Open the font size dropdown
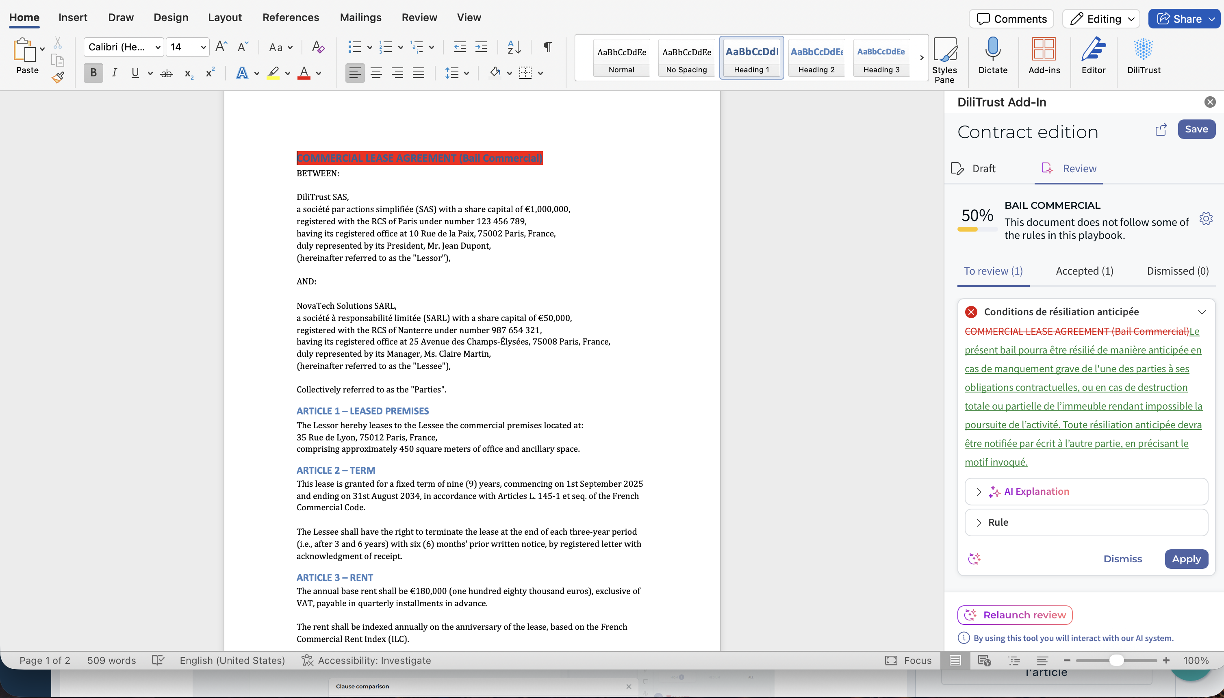This screenshot has width=1224, height=698. (203, 47)
